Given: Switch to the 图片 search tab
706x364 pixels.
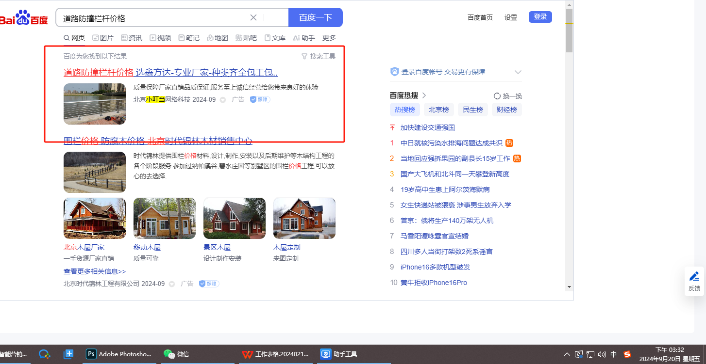Looking at the screenshot, I should 103,38.
